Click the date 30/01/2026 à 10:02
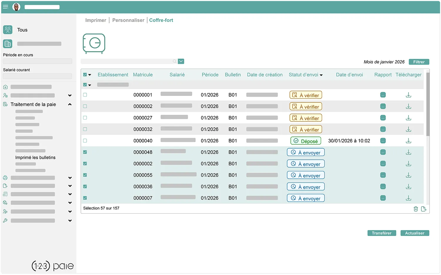This screenshot has width=441, height=275. tap(349, 141)
